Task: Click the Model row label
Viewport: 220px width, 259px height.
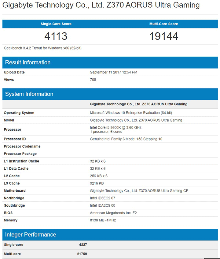Action: pyautogui.click(x=9, y=120)
